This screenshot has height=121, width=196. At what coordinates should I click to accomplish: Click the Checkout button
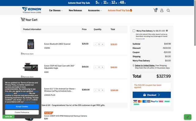(x=152, y=95)
